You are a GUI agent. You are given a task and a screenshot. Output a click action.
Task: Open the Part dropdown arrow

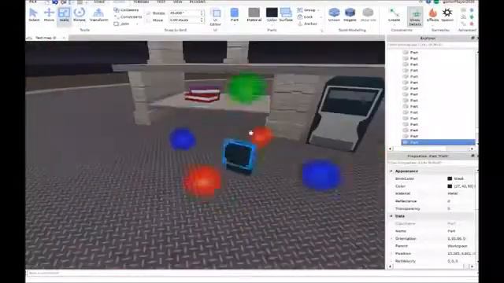tap(235, 24)
